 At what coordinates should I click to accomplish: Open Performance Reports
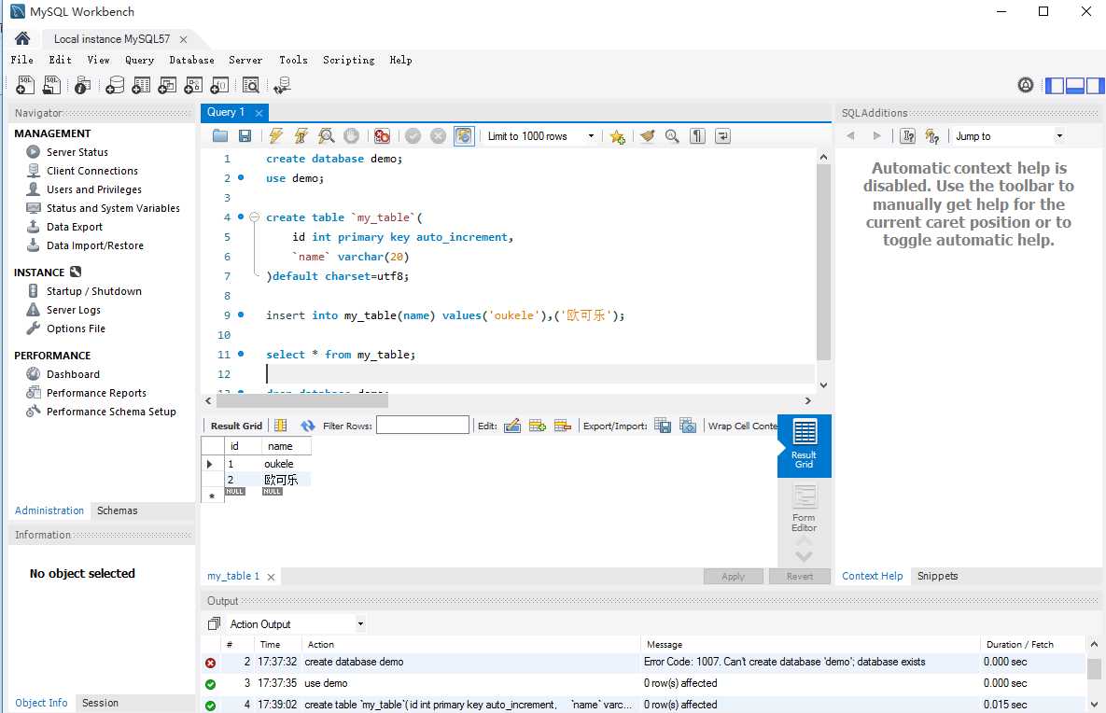point(97,393)
